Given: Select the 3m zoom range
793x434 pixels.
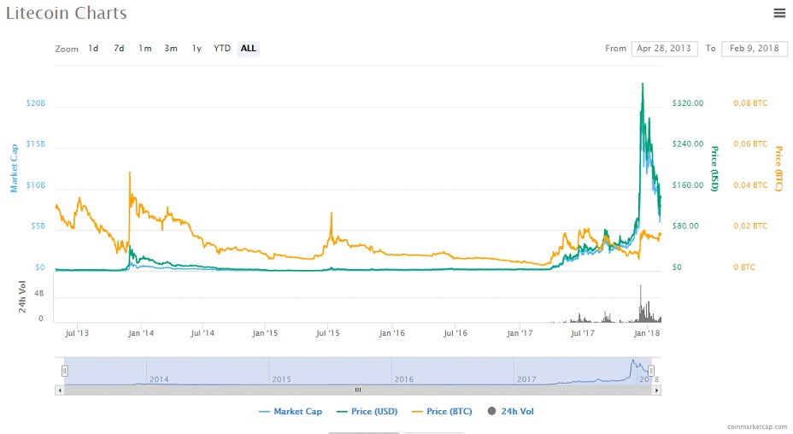Looking at the screenshot, I should point(171,49).
